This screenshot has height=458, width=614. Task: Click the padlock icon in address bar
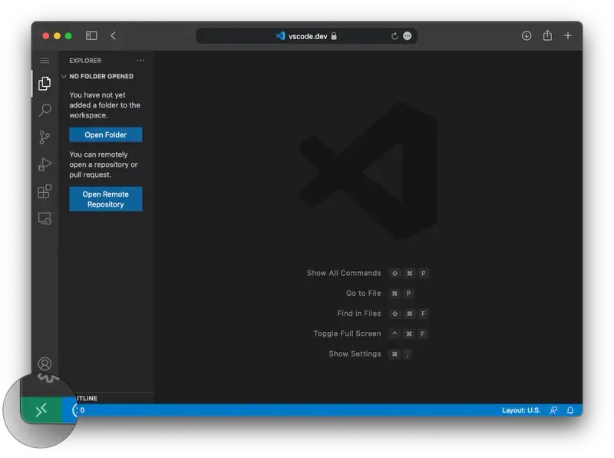tap(334, 35)
